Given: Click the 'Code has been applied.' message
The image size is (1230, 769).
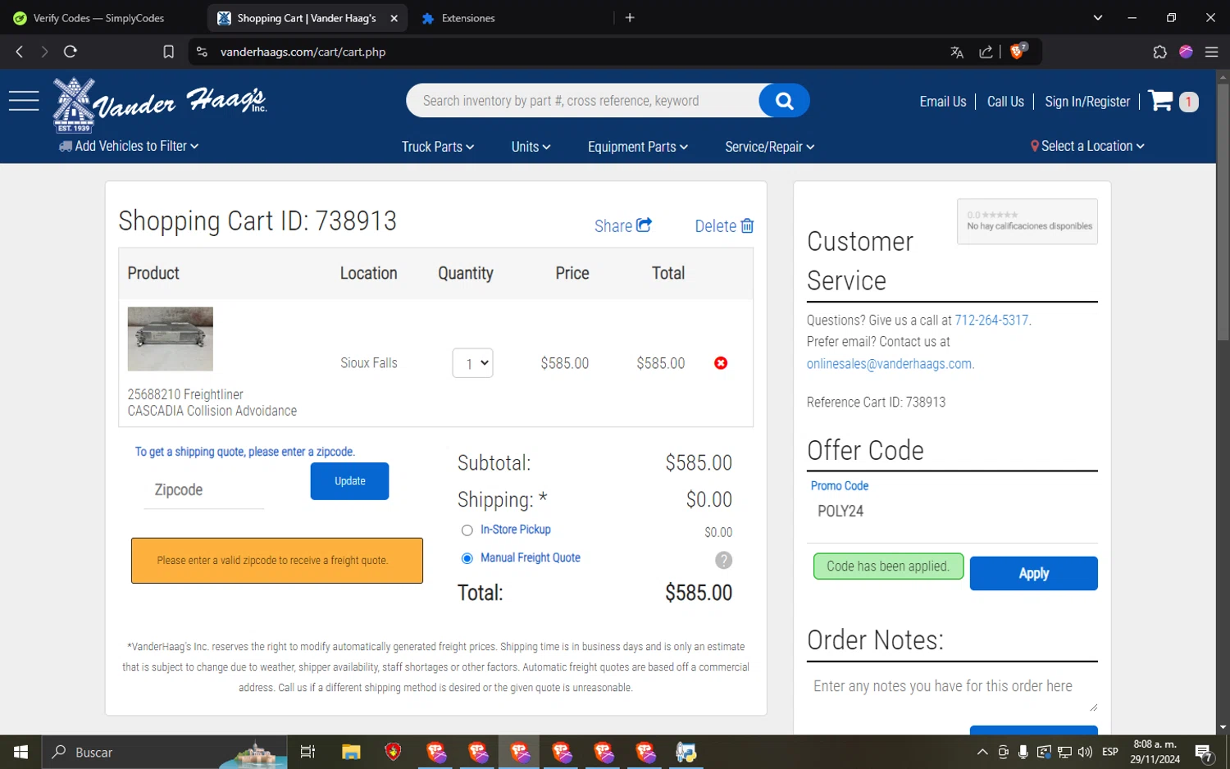Looking at the screenshot, I should pyautogui.click(x=888, y=567).
